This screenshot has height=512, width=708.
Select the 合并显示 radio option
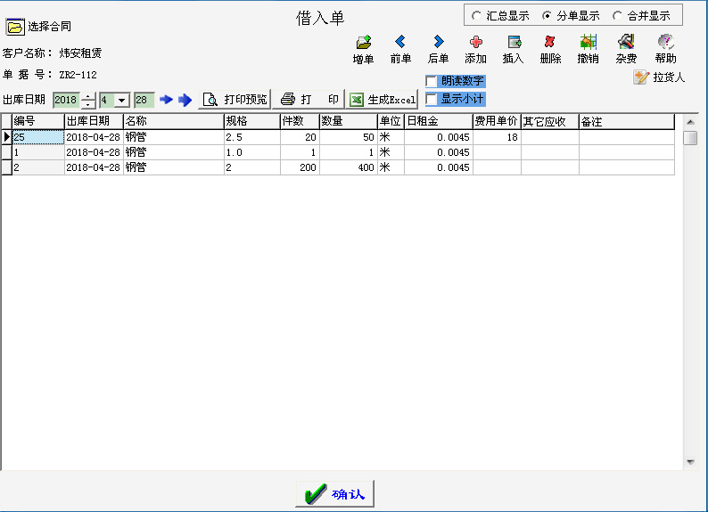pos(618,16)
